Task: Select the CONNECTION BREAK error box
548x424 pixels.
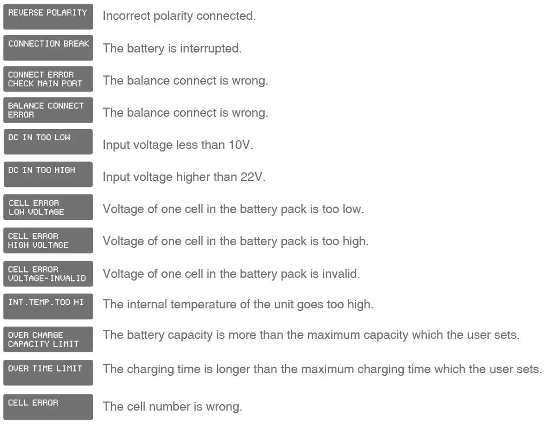Action: [48, 48]
